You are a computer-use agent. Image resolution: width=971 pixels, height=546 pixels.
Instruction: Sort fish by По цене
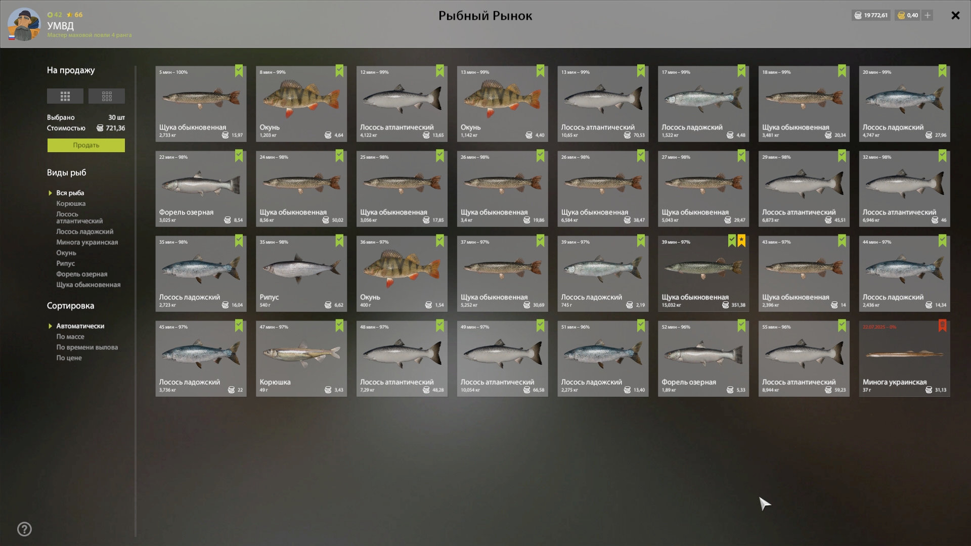point(69,358)
